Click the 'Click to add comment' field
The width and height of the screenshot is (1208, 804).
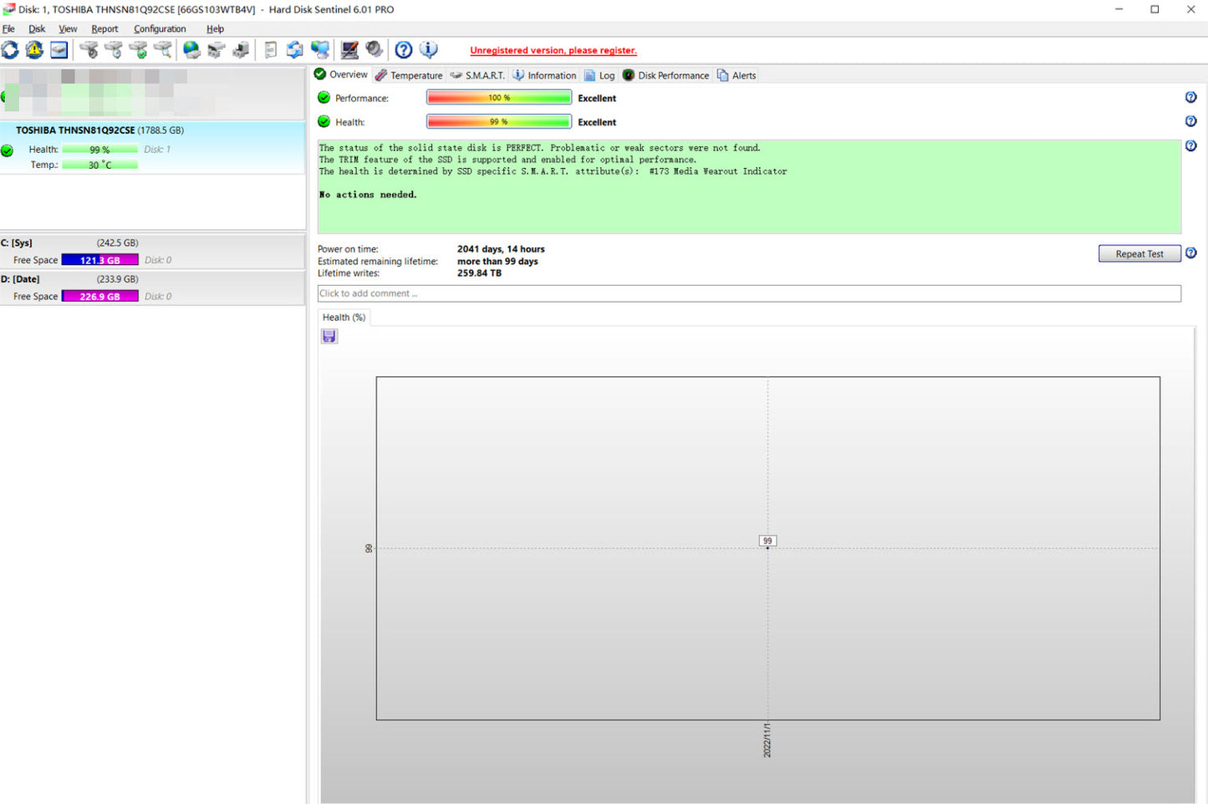(749, 293)
